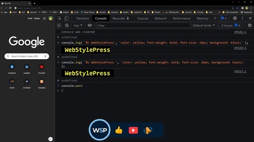
Task: Click the 4 Issues link
Action: (230, 25)
